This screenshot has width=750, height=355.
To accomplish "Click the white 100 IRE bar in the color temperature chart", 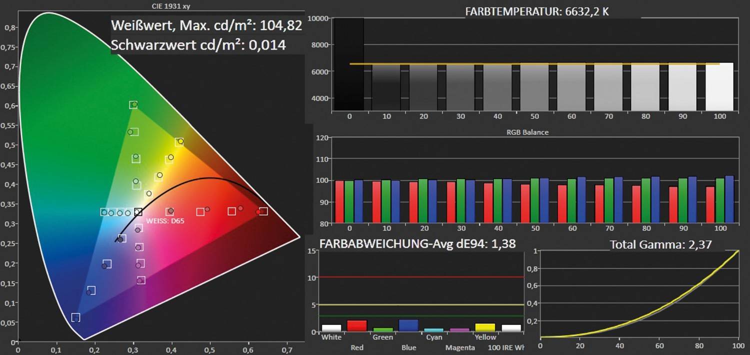I will tap(719, 86).
